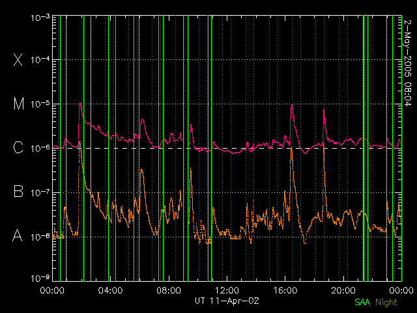
Task: Click the C flare class label
Action: coord(18,147)
